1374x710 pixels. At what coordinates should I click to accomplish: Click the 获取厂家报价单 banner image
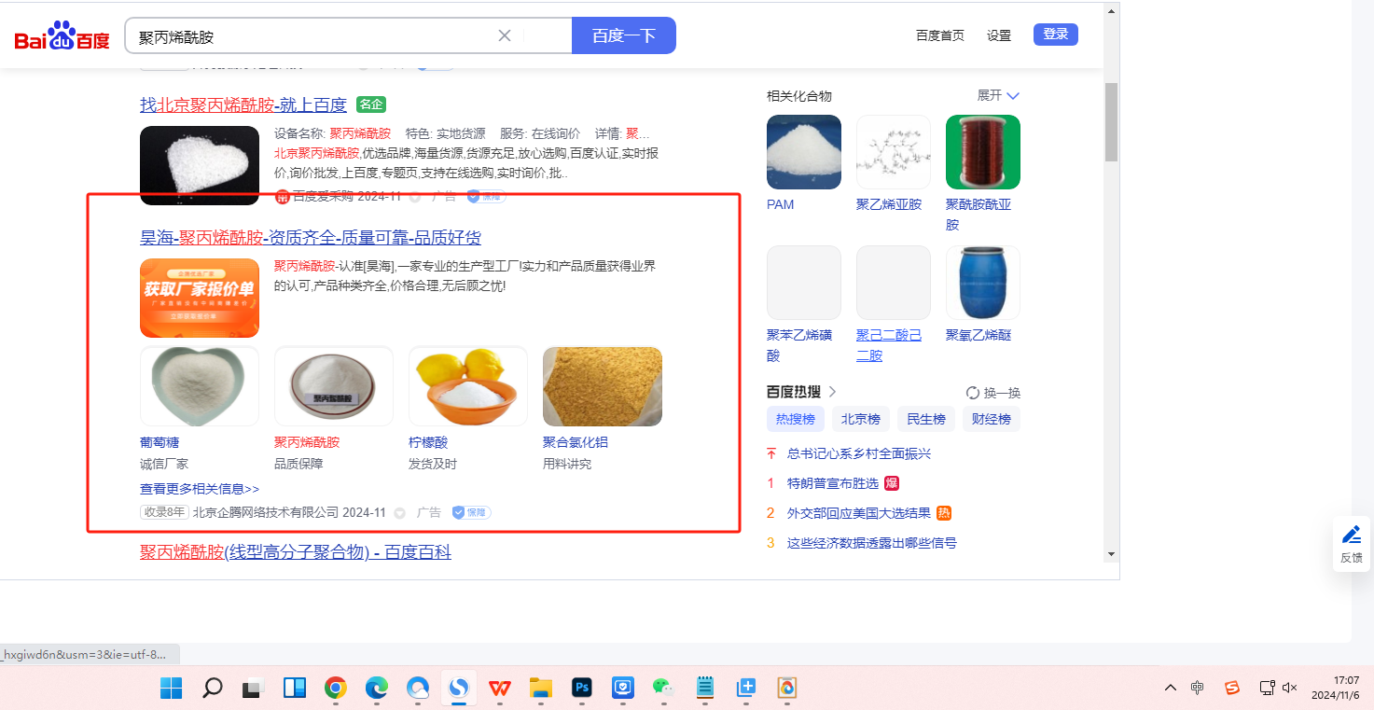(x=200, y=298)
